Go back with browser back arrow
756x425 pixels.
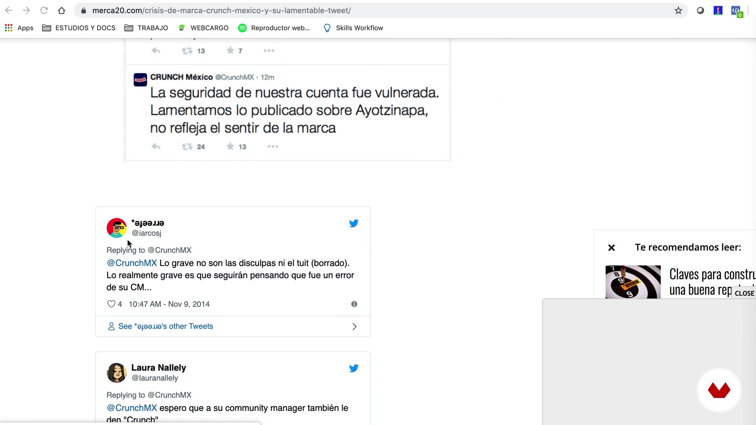(9, 11)
